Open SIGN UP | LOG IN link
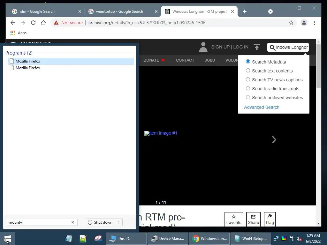327x245 pixels. click(x=230, y=47)
